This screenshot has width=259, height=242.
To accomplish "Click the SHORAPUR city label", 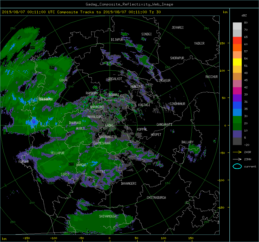I will [x=177, y=58].
